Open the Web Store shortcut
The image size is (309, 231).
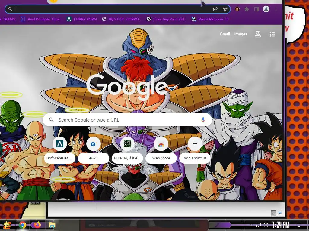(161, 150)
